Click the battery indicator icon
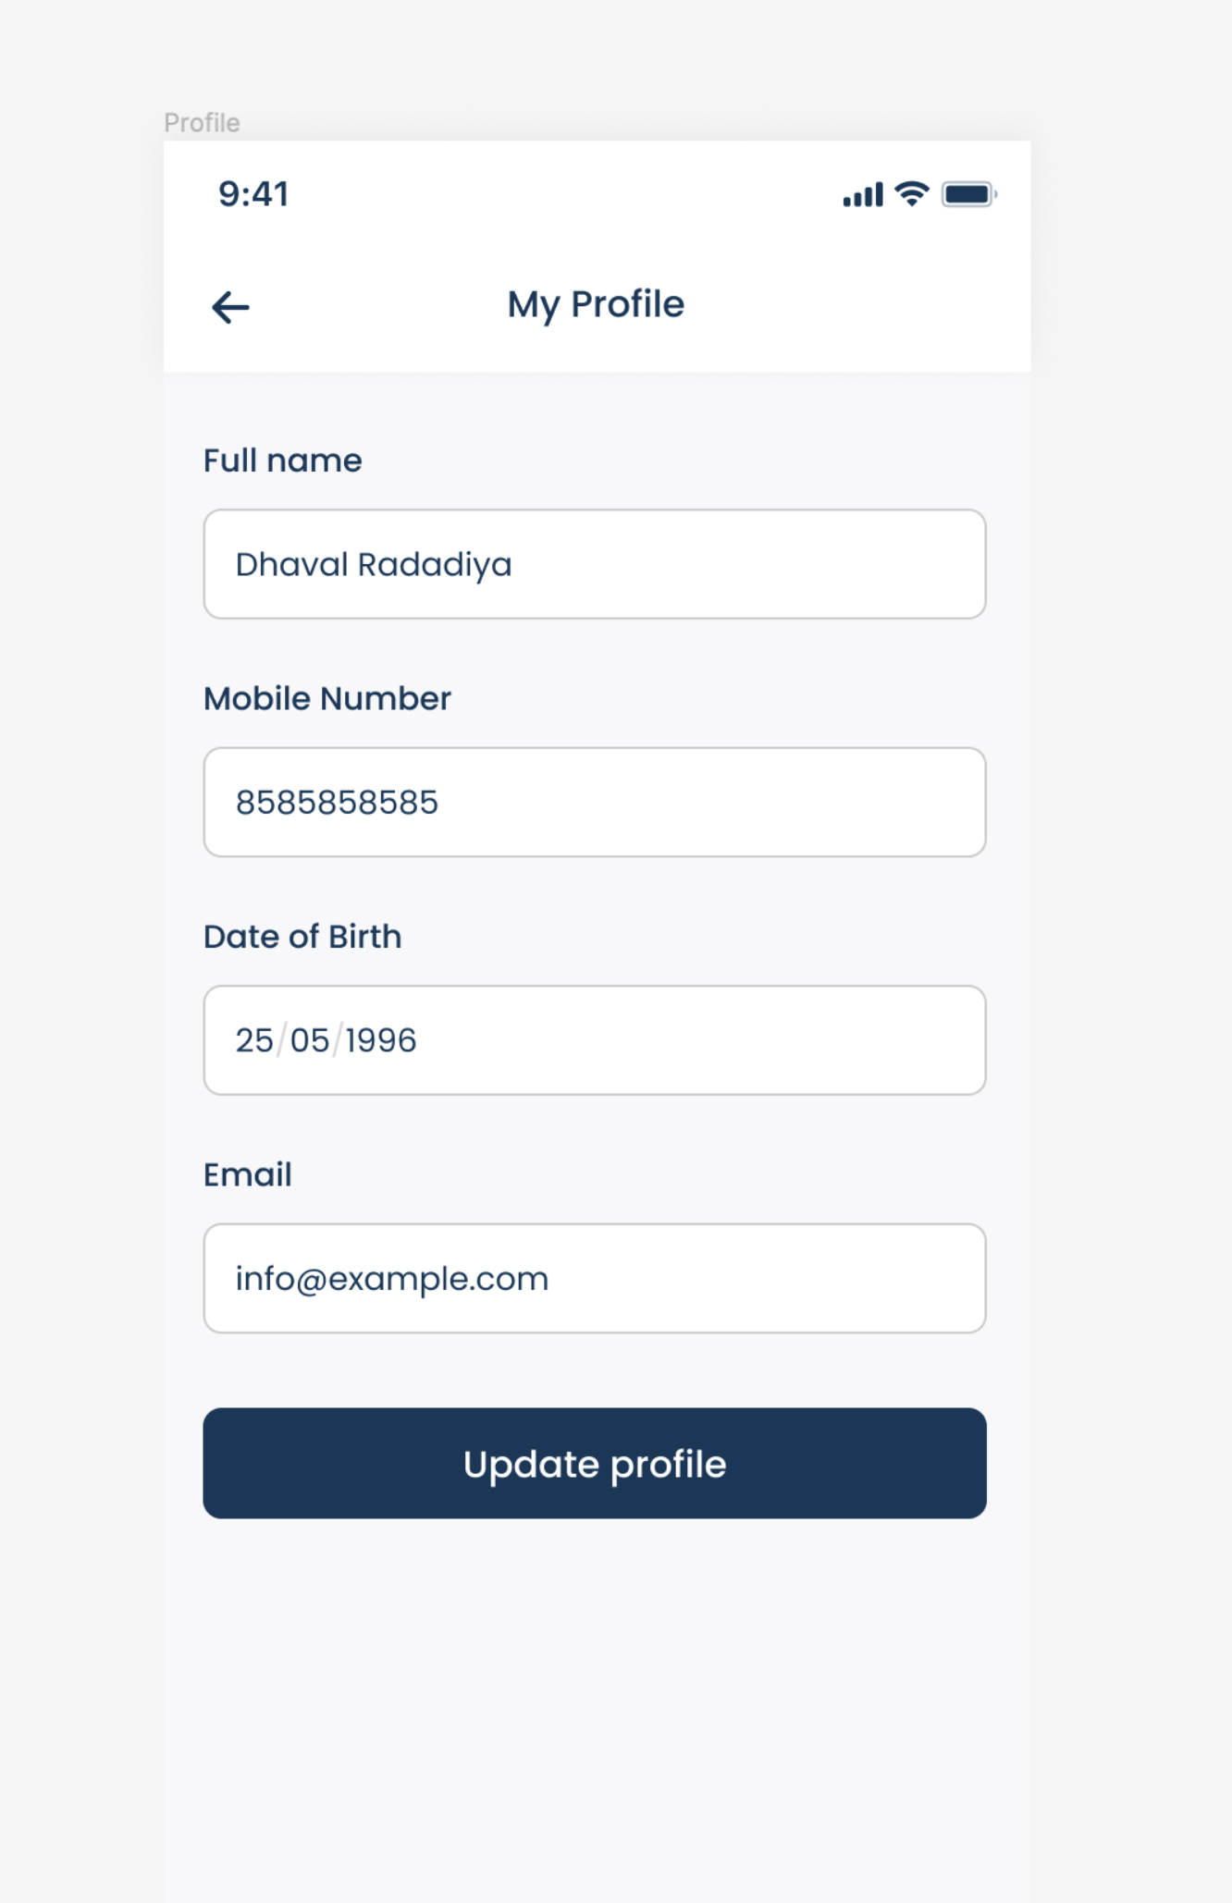Viewport: 1232px width, 1903px height. [x=967, y=194]
